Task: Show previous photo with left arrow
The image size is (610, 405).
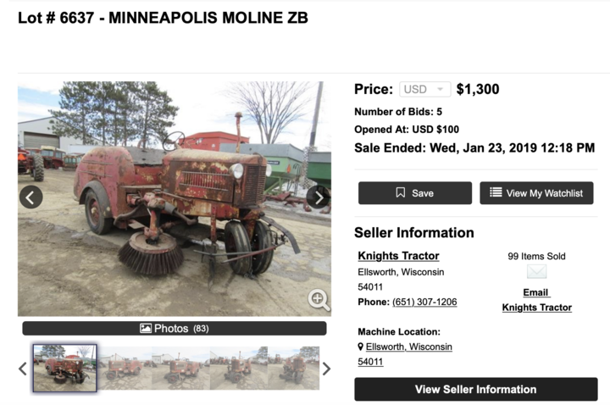Action: [31, 197]
